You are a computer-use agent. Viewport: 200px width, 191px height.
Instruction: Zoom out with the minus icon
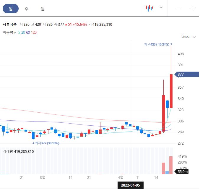[x=178, y=8]
